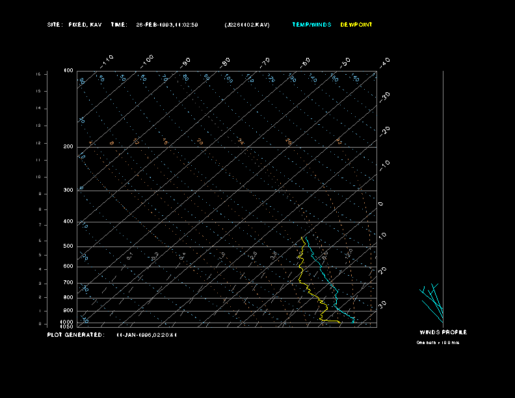Viewport: 515px width, 398px height.
Task: Click the 800 pressure level label
Action: point(68,297)
